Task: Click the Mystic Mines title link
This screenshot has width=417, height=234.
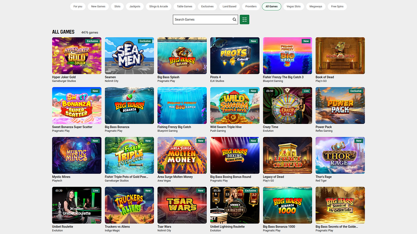Action: (x=61, y=177)
